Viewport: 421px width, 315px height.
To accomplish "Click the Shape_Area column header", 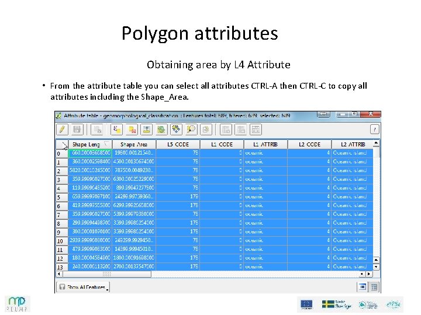I will 134,145.
